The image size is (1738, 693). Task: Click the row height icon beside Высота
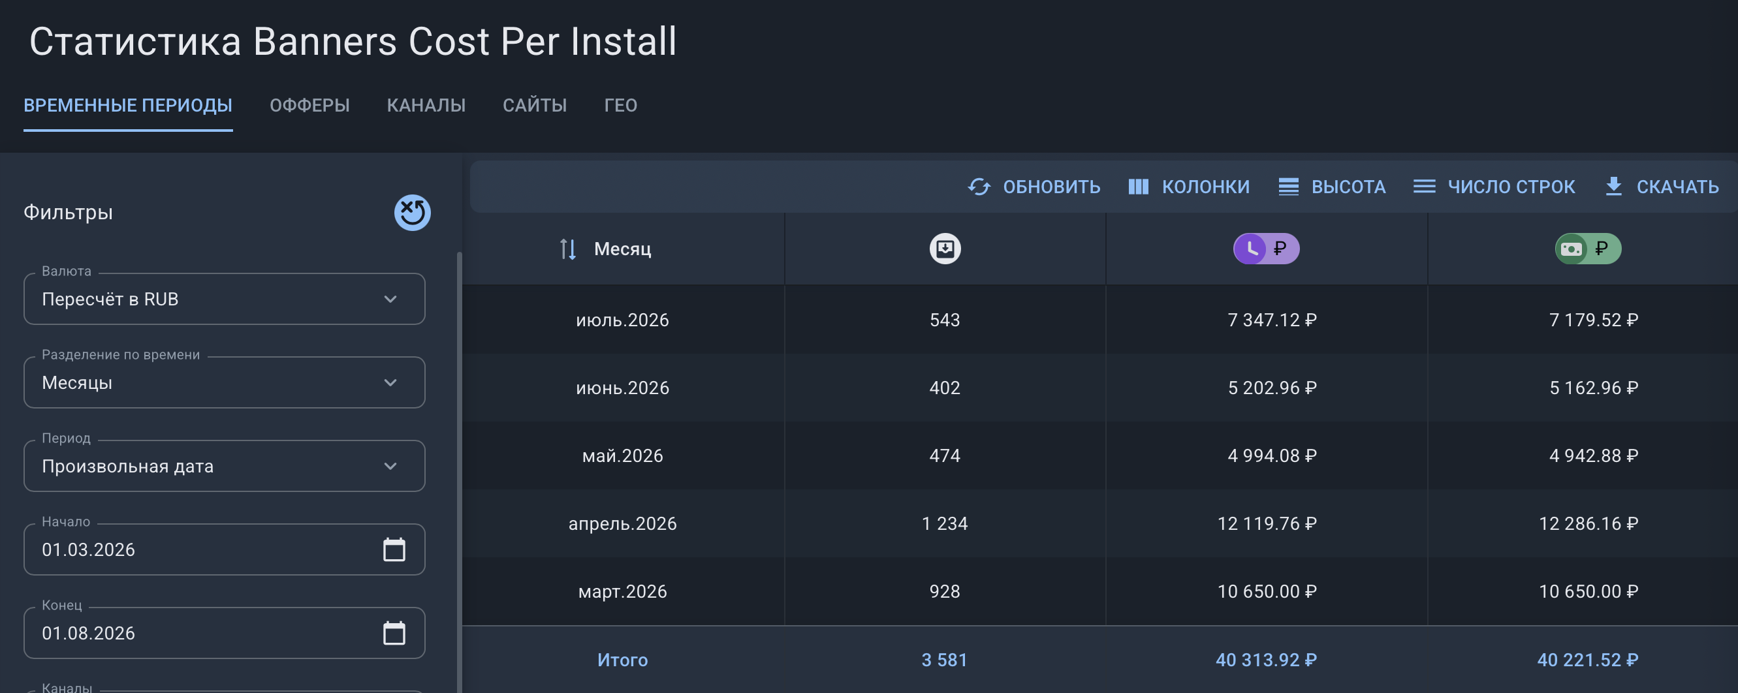1289,187
